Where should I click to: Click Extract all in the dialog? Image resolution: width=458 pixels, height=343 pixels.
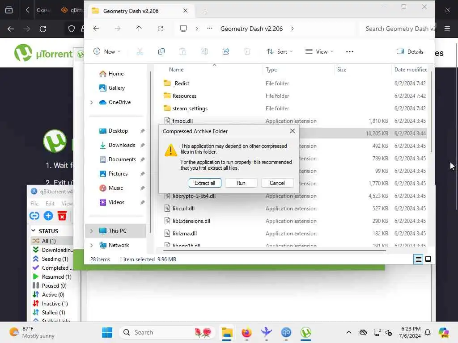click(205, 183)
